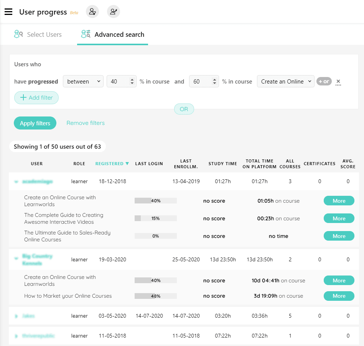Click the Remove filters link
This screenshot has width=364, height=346.
tap(86, 123)
